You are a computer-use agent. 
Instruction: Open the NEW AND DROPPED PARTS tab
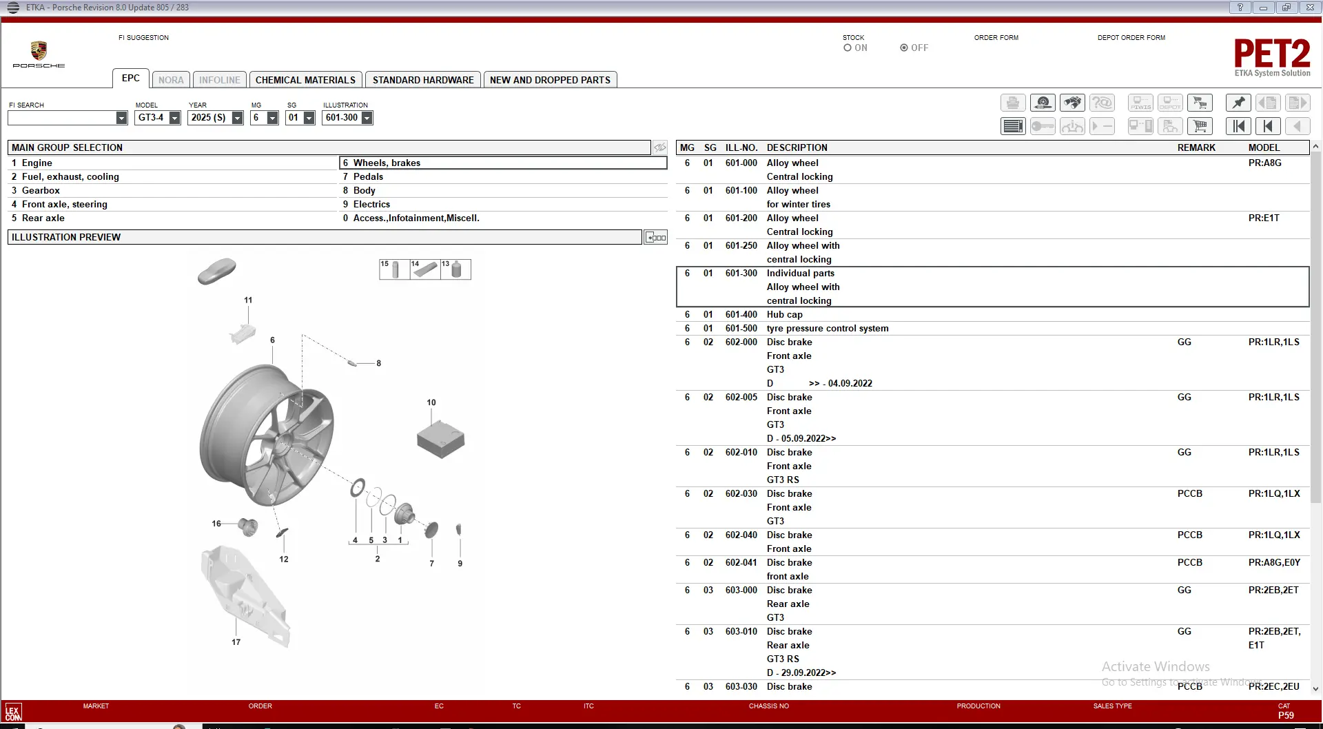coord(550,80)
